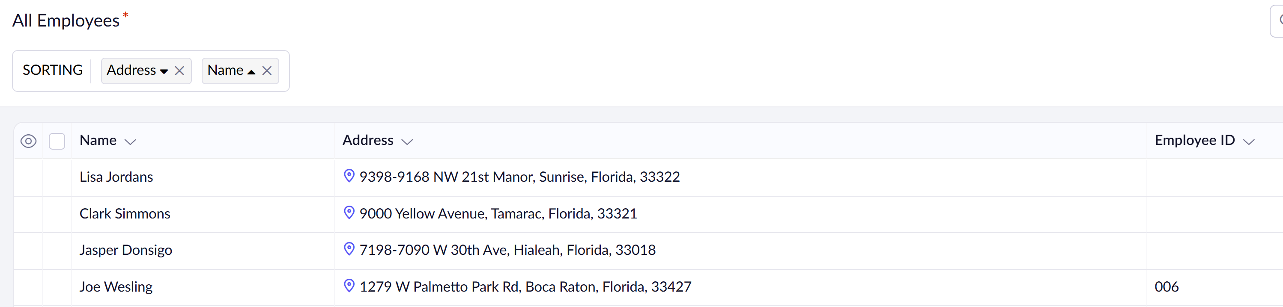Click location pin for Jasper Donsigo's address
The height and width of the screenshot is (307, 1283).
(x=349, y=249)
